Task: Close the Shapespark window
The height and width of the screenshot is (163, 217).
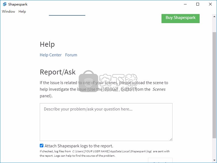Action: (x=210, y=4)
